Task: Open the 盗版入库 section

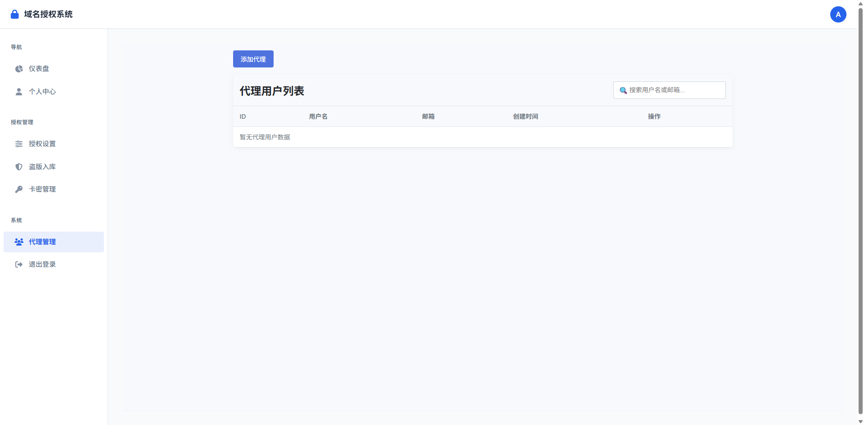Action: pyautogui.click(x=42, y=167)
